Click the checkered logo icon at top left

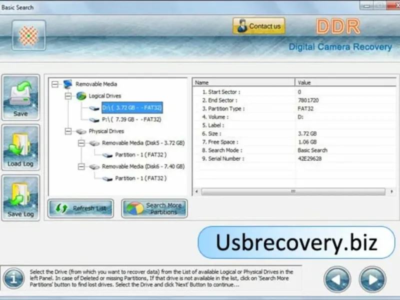tap(29, 35)
